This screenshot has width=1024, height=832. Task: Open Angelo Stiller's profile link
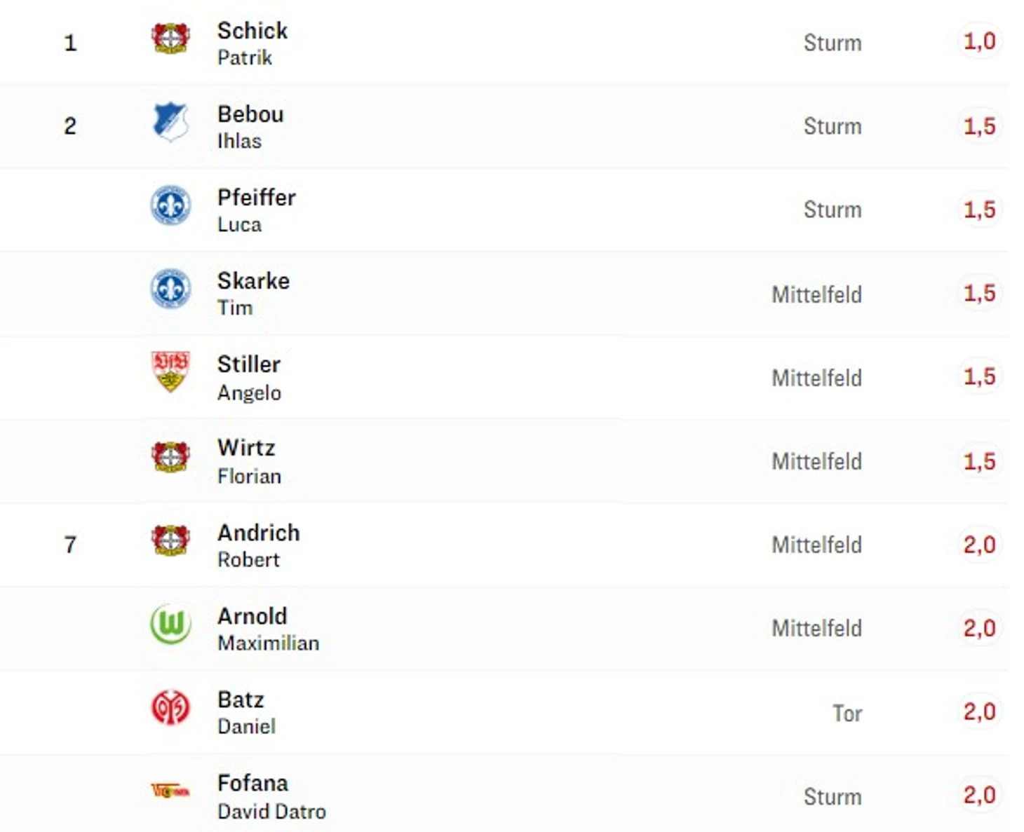pos(248,364)
